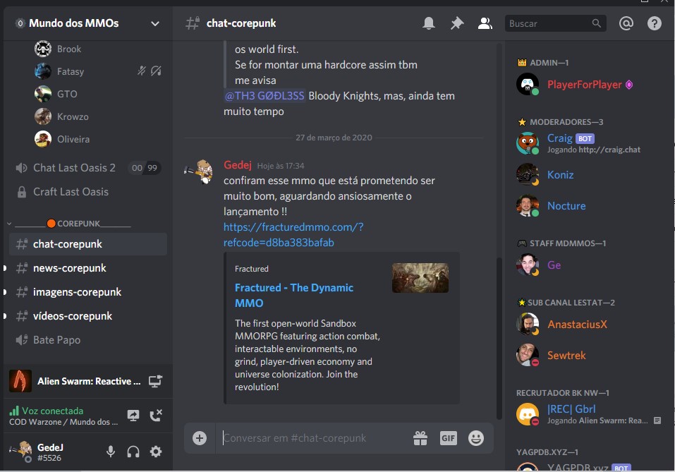Open AnastaciusX member profile
The image size is (675, 472).
[x=590, y=325]
